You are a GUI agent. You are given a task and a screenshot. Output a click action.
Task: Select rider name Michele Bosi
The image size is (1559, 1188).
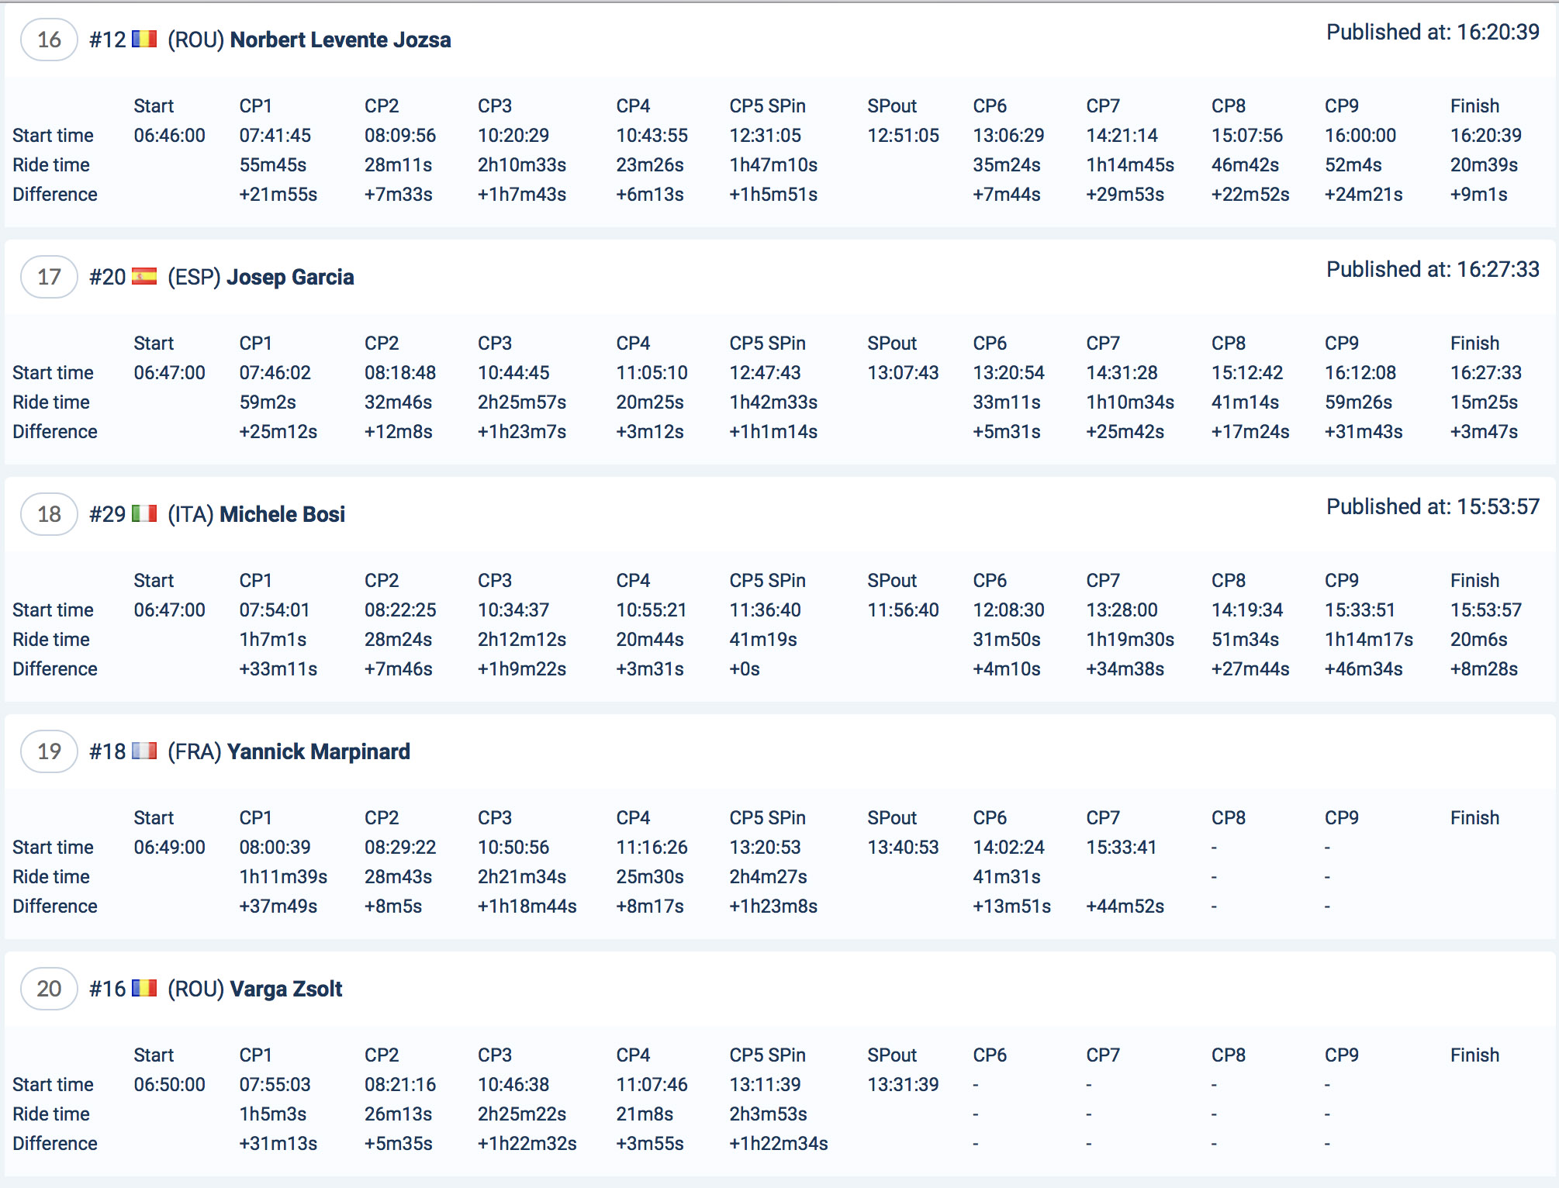(282, 514)
